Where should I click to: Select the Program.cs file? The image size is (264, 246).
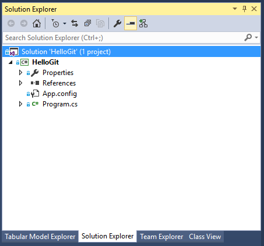[60, 104]
